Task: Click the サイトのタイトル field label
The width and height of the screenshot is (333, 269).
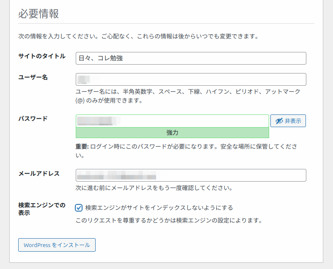Action: tap(42, 56)
